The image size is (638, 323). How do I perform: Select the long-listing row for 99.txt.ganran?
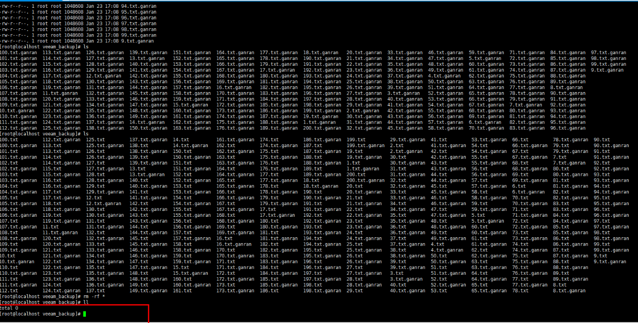coord(78,35)
